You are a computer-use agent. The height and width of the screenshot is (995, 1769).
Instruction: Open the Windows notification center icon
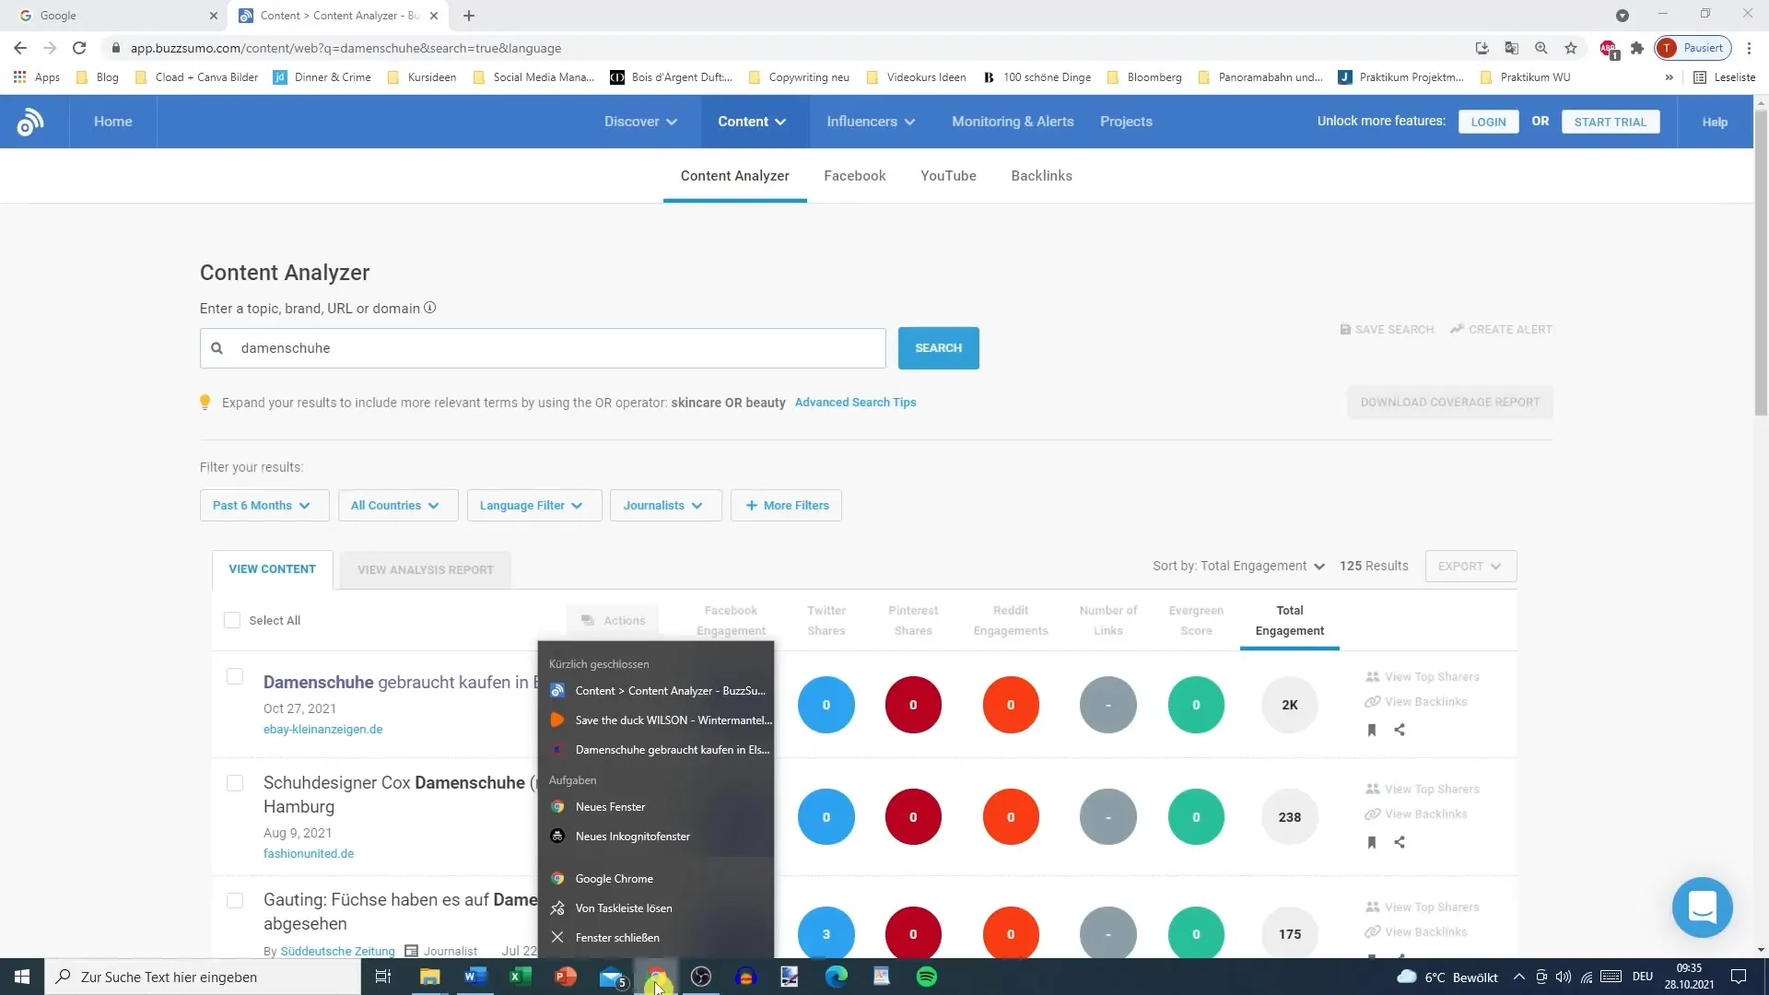[1739, 977]
